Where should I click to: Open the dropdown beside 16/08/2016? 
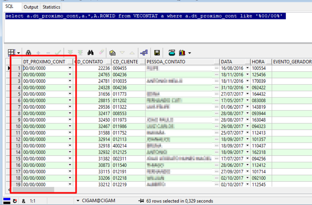[x=248, y=68]
